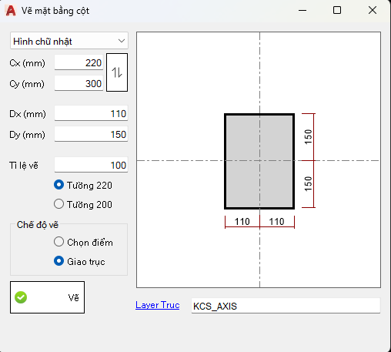Select the Tường 220 radio option
The height and width of the screenshot is (352, 391).
[58, 185]
